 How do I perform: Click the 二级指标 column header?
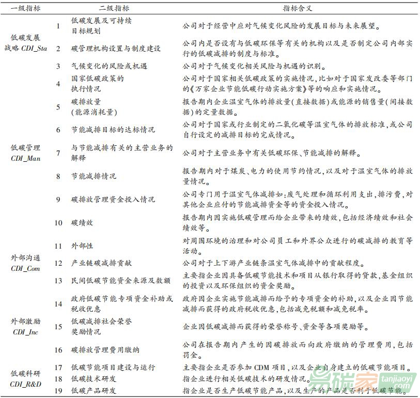pyautogui.click(x=114, y=9)
